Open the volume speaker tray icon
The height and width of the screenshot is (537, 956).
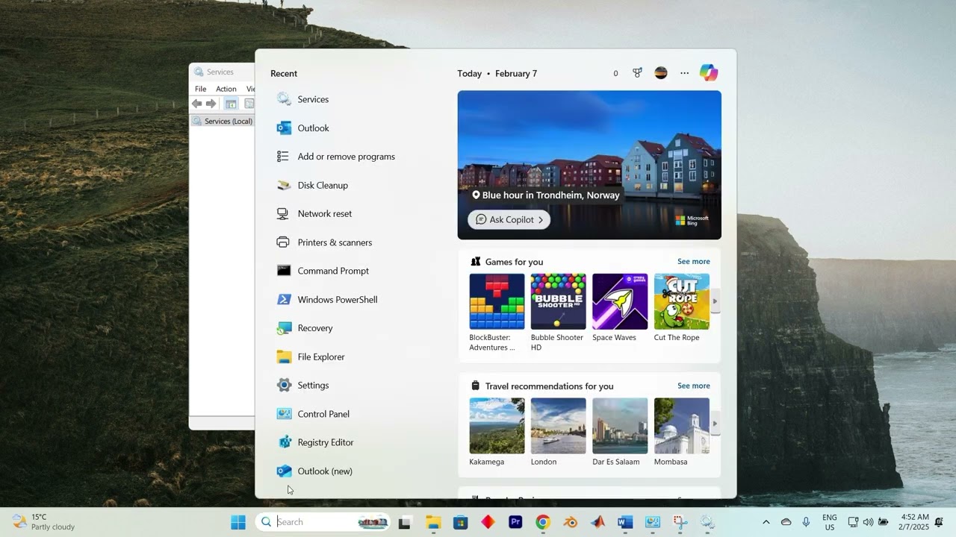coord(868,522)
